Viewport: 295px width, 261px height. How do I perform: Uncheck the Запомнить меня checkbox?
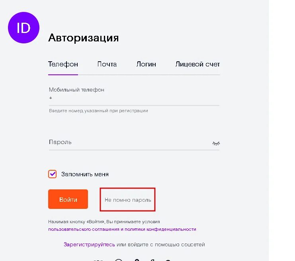(52, 174)
